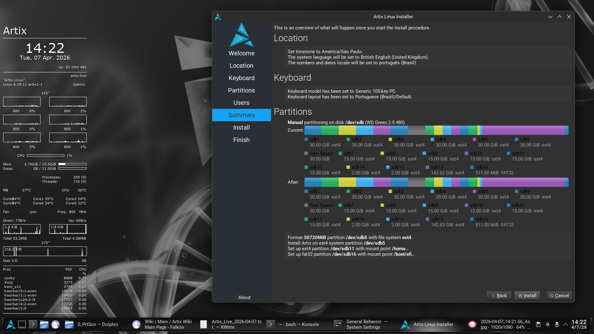Image resolution: width=594 pixels, height=334 pixels.
Task: Click the 'Keyboard' summary heading
Action: coord(293,78)
